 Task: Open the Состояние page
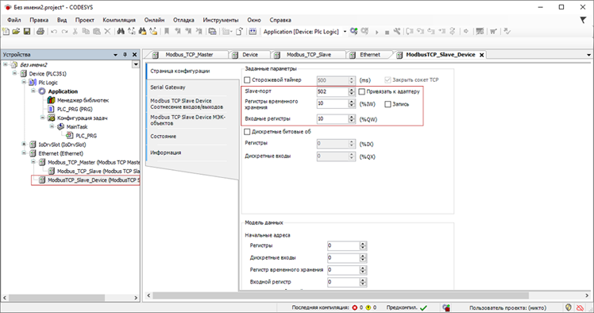[164, 137]
